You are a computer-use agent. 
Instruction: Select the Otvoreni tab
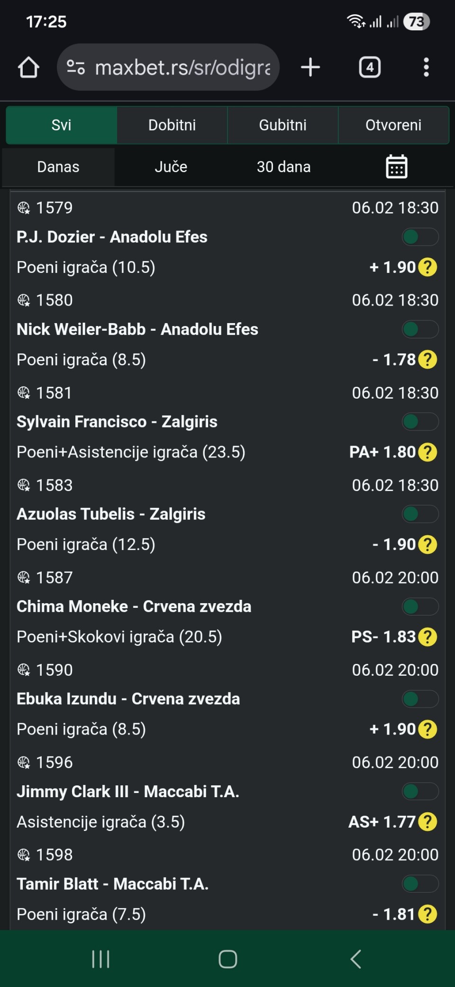393,125
